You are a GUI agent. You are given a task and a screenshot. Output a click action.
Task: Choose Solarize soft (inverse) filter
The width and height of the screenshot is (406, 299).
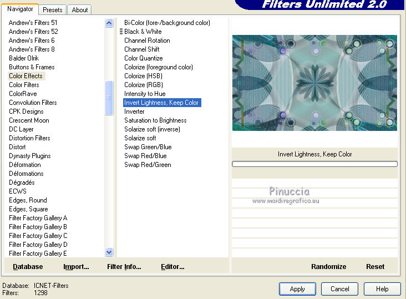[x=152, y=129]
